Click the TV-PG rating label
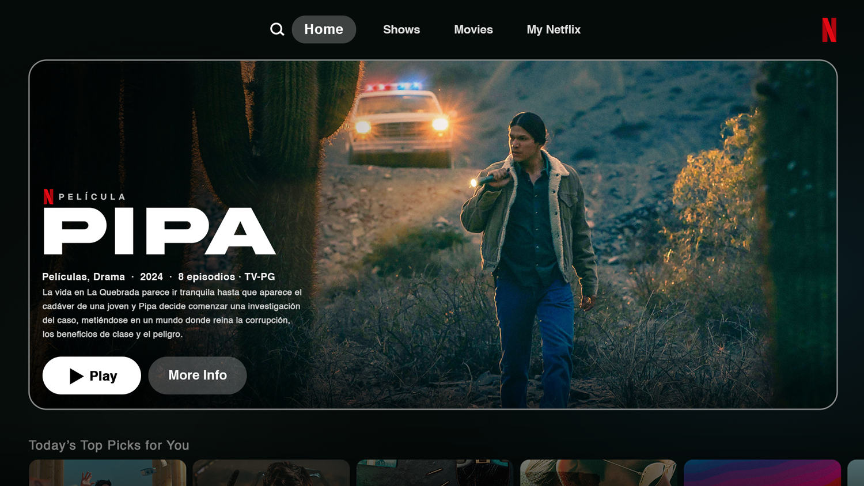This screenshot has height=486, width=864. 260,277
